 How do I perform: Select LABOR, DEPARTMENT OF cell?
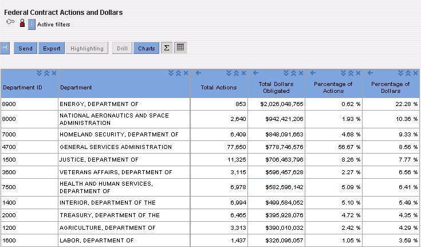[124, 241]
